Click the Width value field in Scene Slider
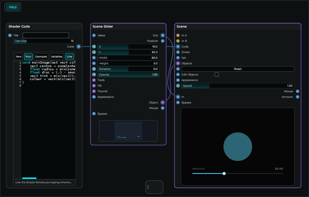This screenshot has width=309, height=197. (x=128, y=58)
